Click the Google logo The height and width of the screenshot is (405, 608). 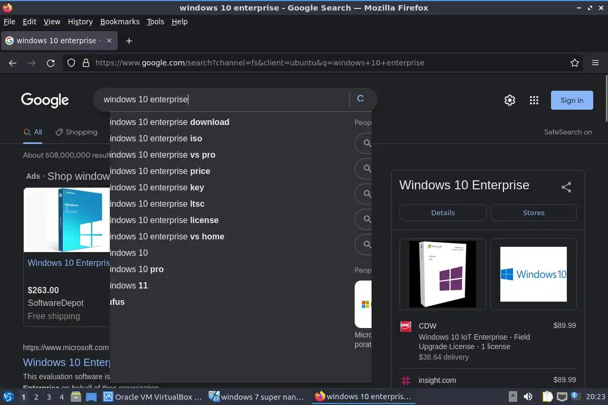coord(45,100)
